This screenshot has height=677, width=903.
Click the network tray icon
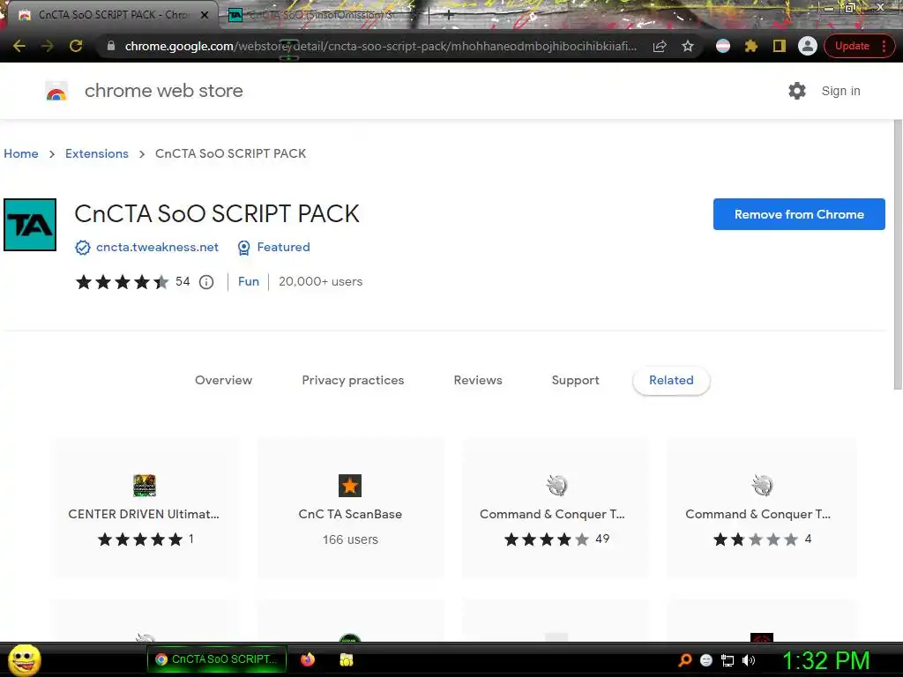coord(728,661)
